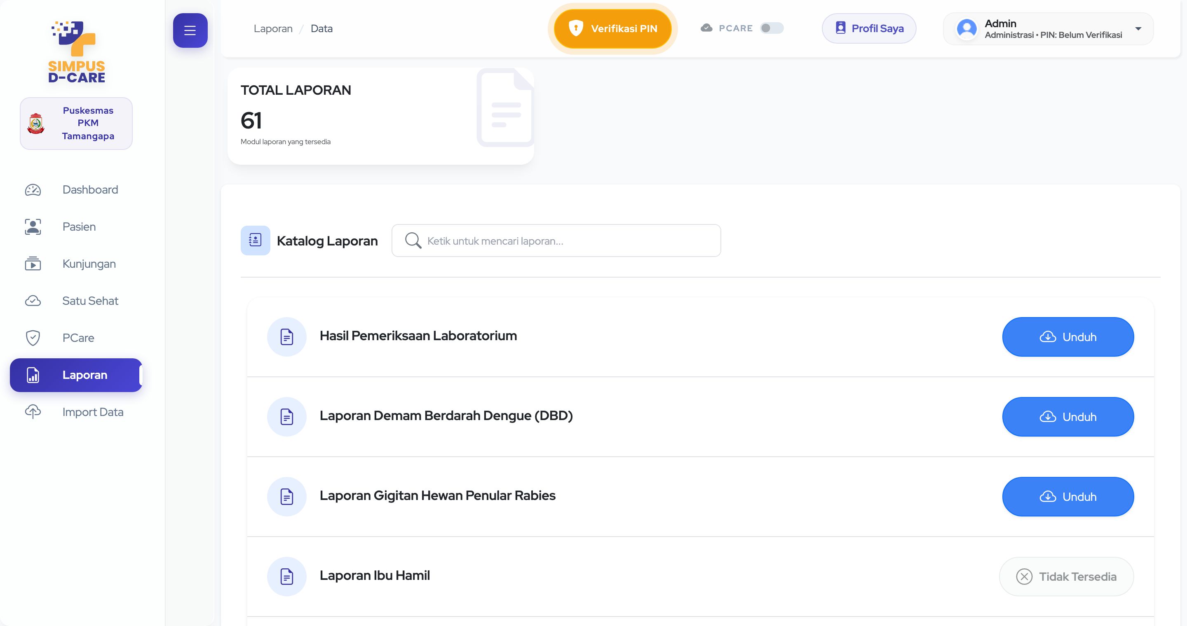Click the 'Katalog Laporan' heading text

pos(327,241)
